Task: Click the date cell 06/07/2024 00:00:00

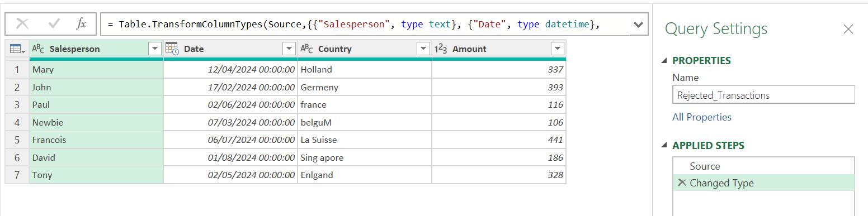Action: [230, 140]
